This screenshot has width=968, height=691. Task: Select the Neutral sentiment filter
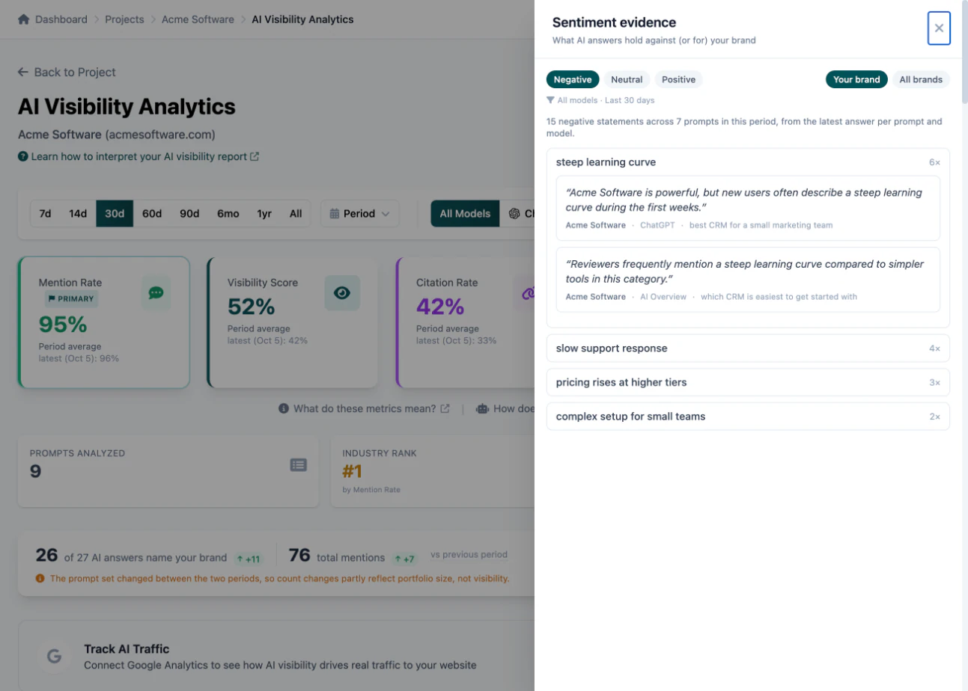coord(627,79)
